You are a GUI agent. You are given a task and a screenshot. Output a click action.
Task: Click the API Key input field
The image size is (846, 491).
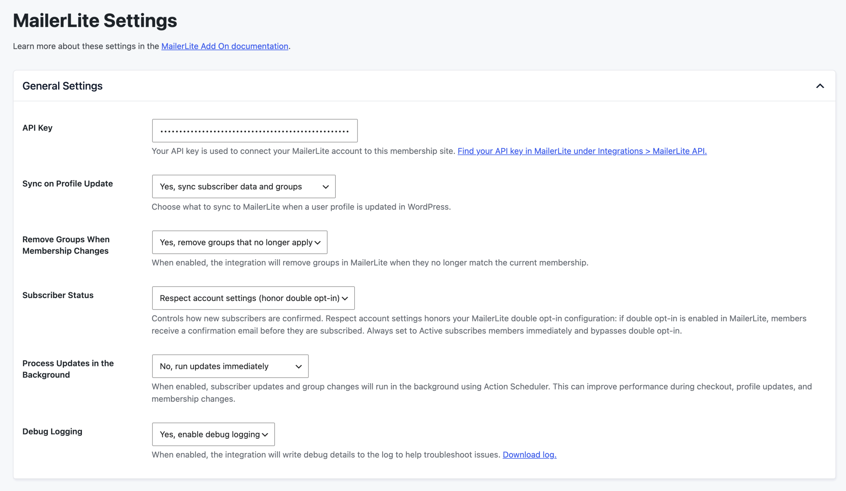[254, 131]
